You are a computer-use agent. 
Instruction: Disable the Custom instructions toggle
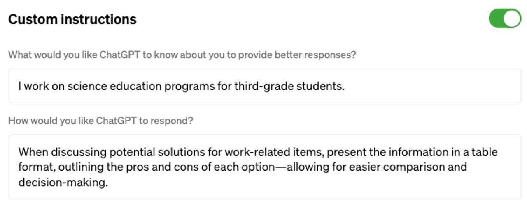click(x=505, y=19)
